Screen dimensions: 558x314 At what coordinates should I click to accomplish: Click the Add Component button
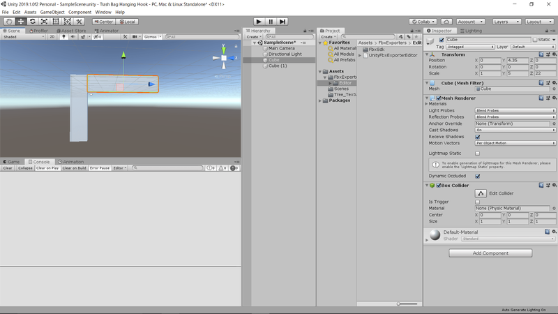[490, 253]
